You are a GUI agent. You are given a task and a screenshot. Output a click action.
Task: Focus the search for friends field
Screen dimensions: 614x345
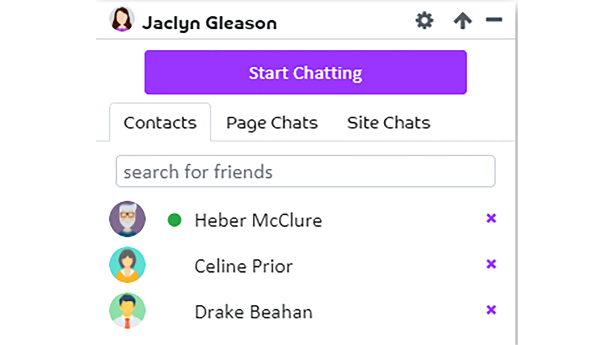tap(305, 171)
